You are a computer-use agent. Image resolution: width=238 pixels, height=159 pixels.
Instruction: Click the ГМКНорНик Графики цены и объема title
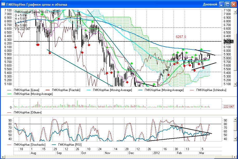tap(37, 4)
